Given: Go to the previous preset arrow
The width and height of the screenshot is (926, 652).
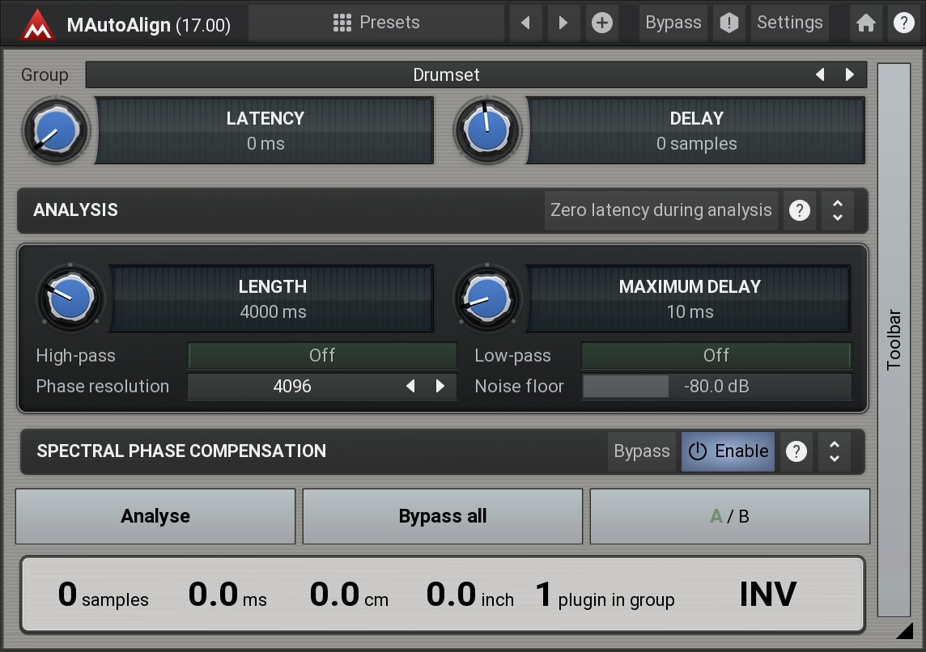Looking at the screenshot, I should (526, 23).
